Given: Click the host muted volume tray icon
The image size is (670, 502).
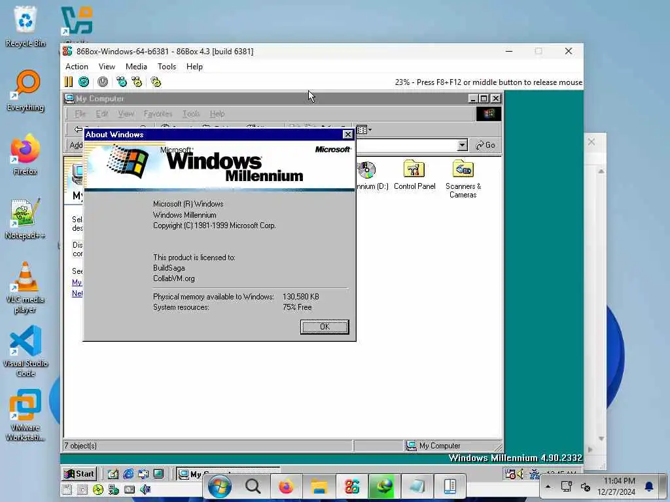Looking at the screenshot, I should pyautogui.click(x=586, y=486).
